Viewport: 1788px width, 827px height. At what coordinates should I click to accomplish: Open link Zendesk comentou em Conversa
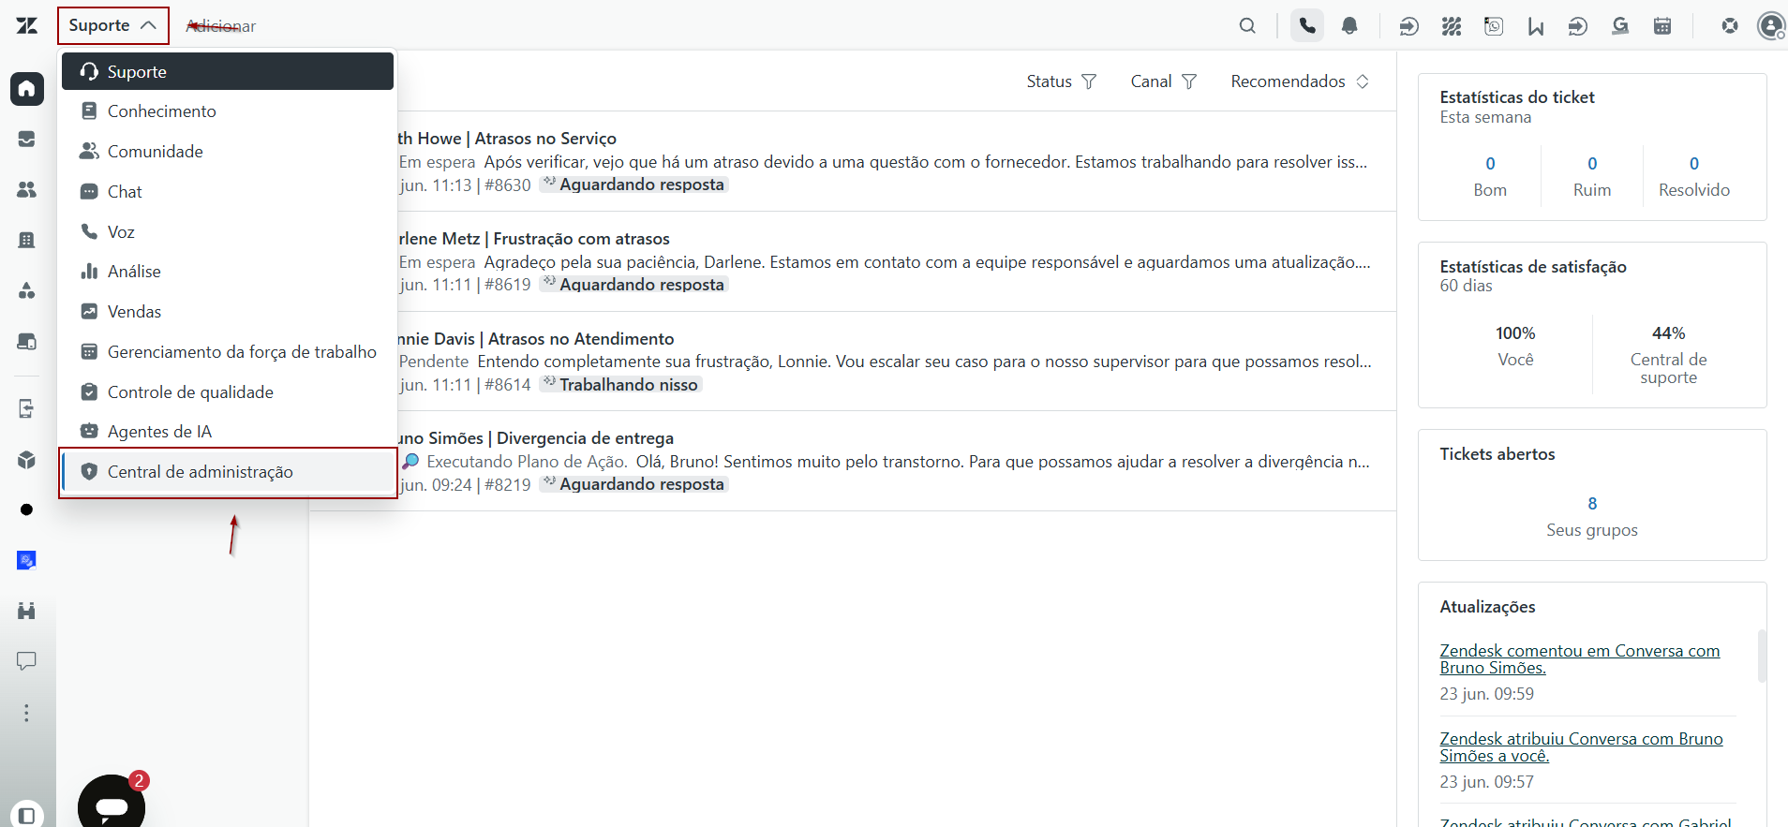pyautogui.click(x=1580, y=659)
